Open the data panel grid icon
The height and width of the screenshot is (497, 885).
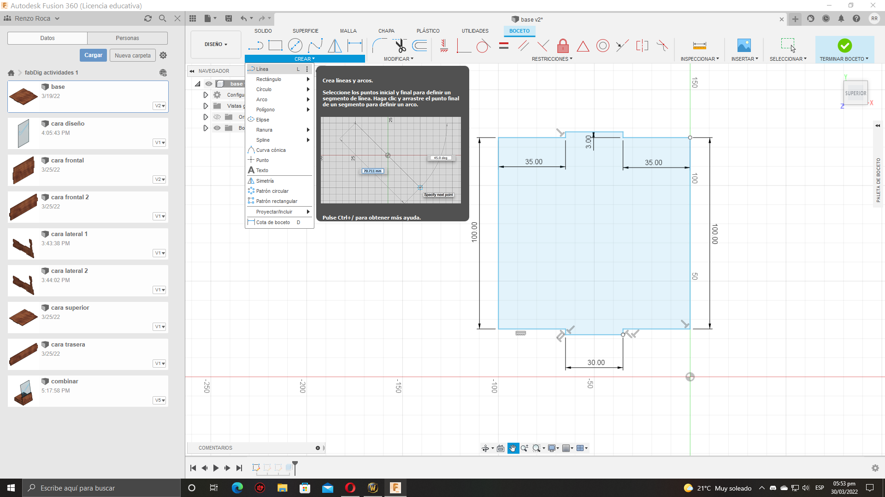[x=193, y=18]
